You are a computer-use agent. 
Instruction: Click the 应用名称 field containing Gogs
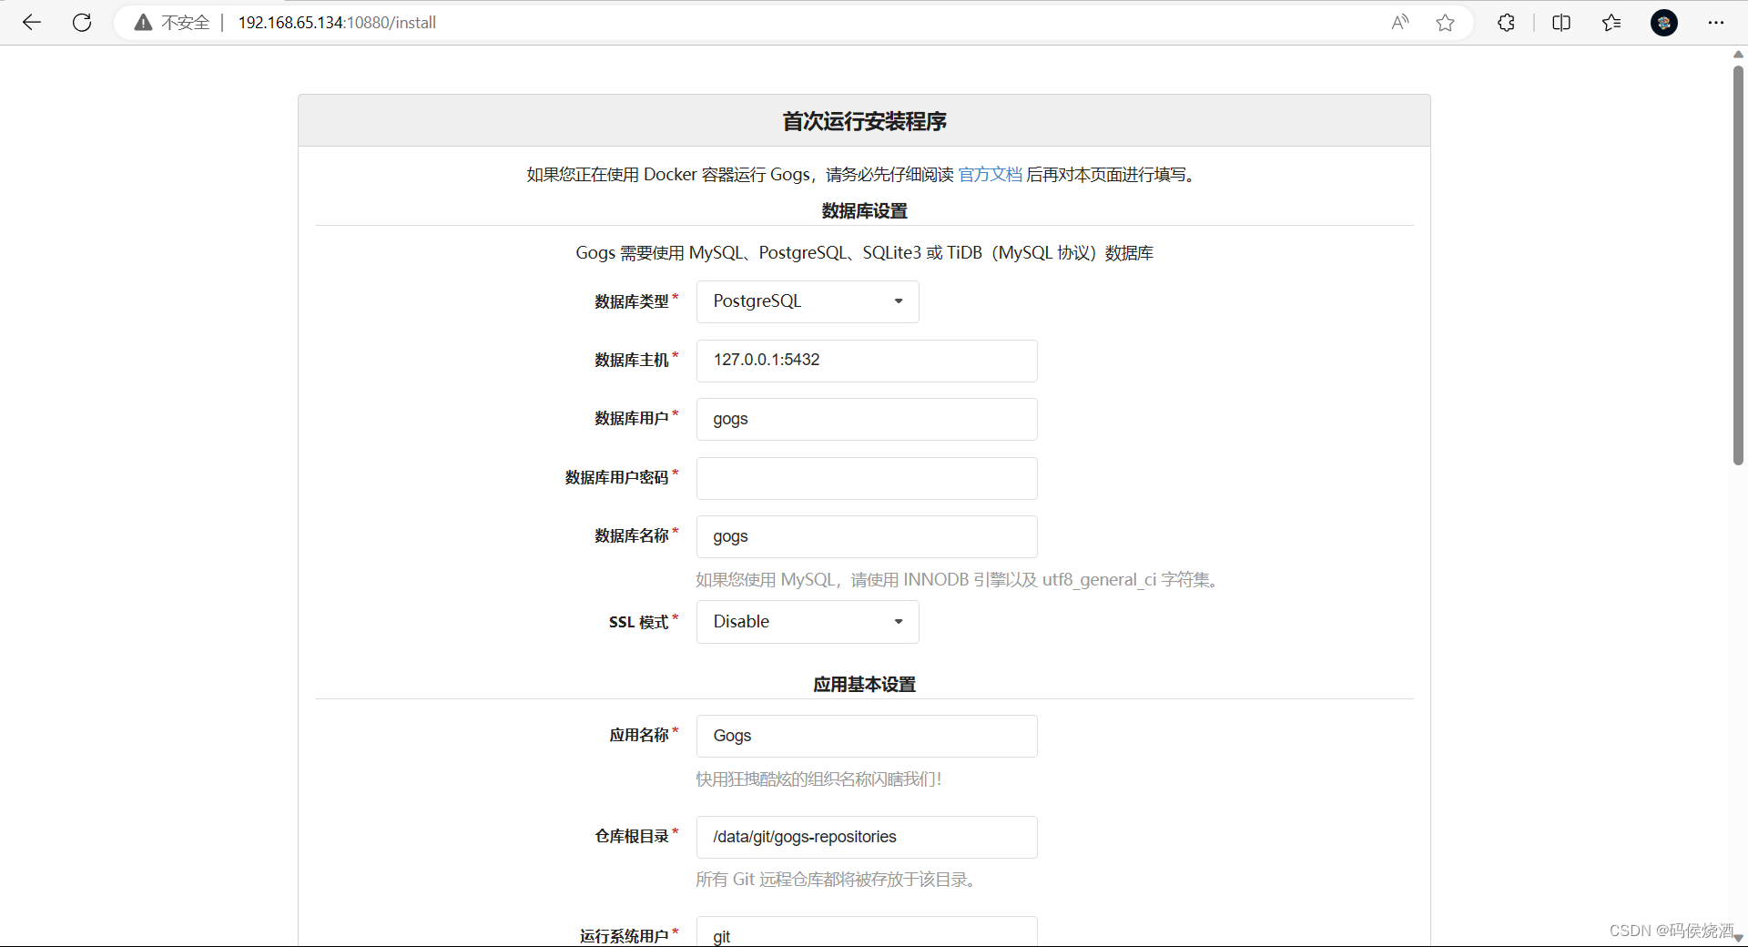coord(867,736)
